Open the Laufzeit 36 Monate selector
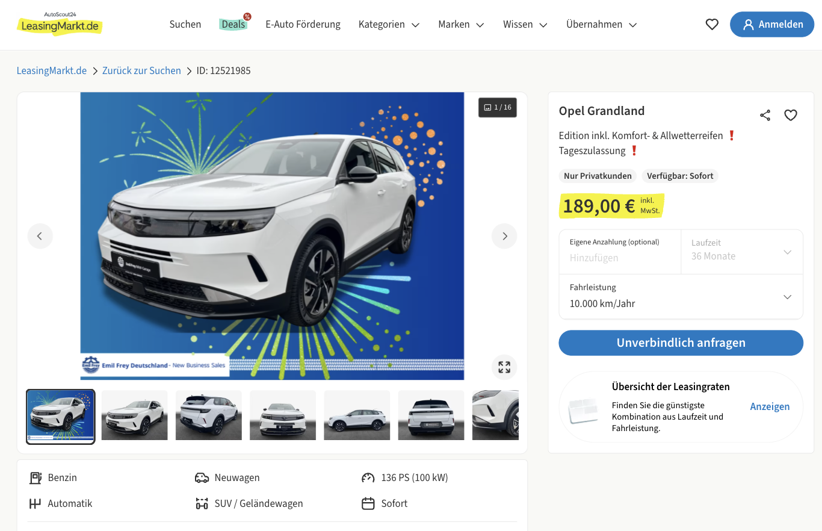 [x=741, y=252]
